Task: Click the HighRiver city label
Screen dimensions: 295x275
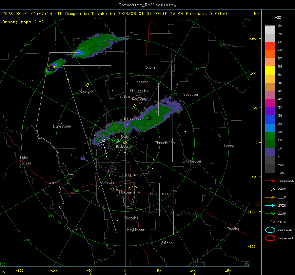Action: point(136,230)
